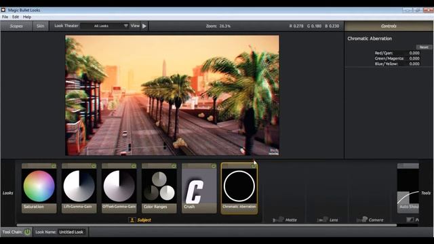
Task: Click the 'G 0.180' color readout
Action: coord(314,26)
